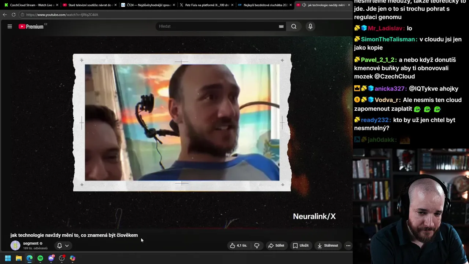Close the Nejlepší bezdrátová sluchátka tab
The width and height of the screenshot is (469, 264).
tap(291, 5)
